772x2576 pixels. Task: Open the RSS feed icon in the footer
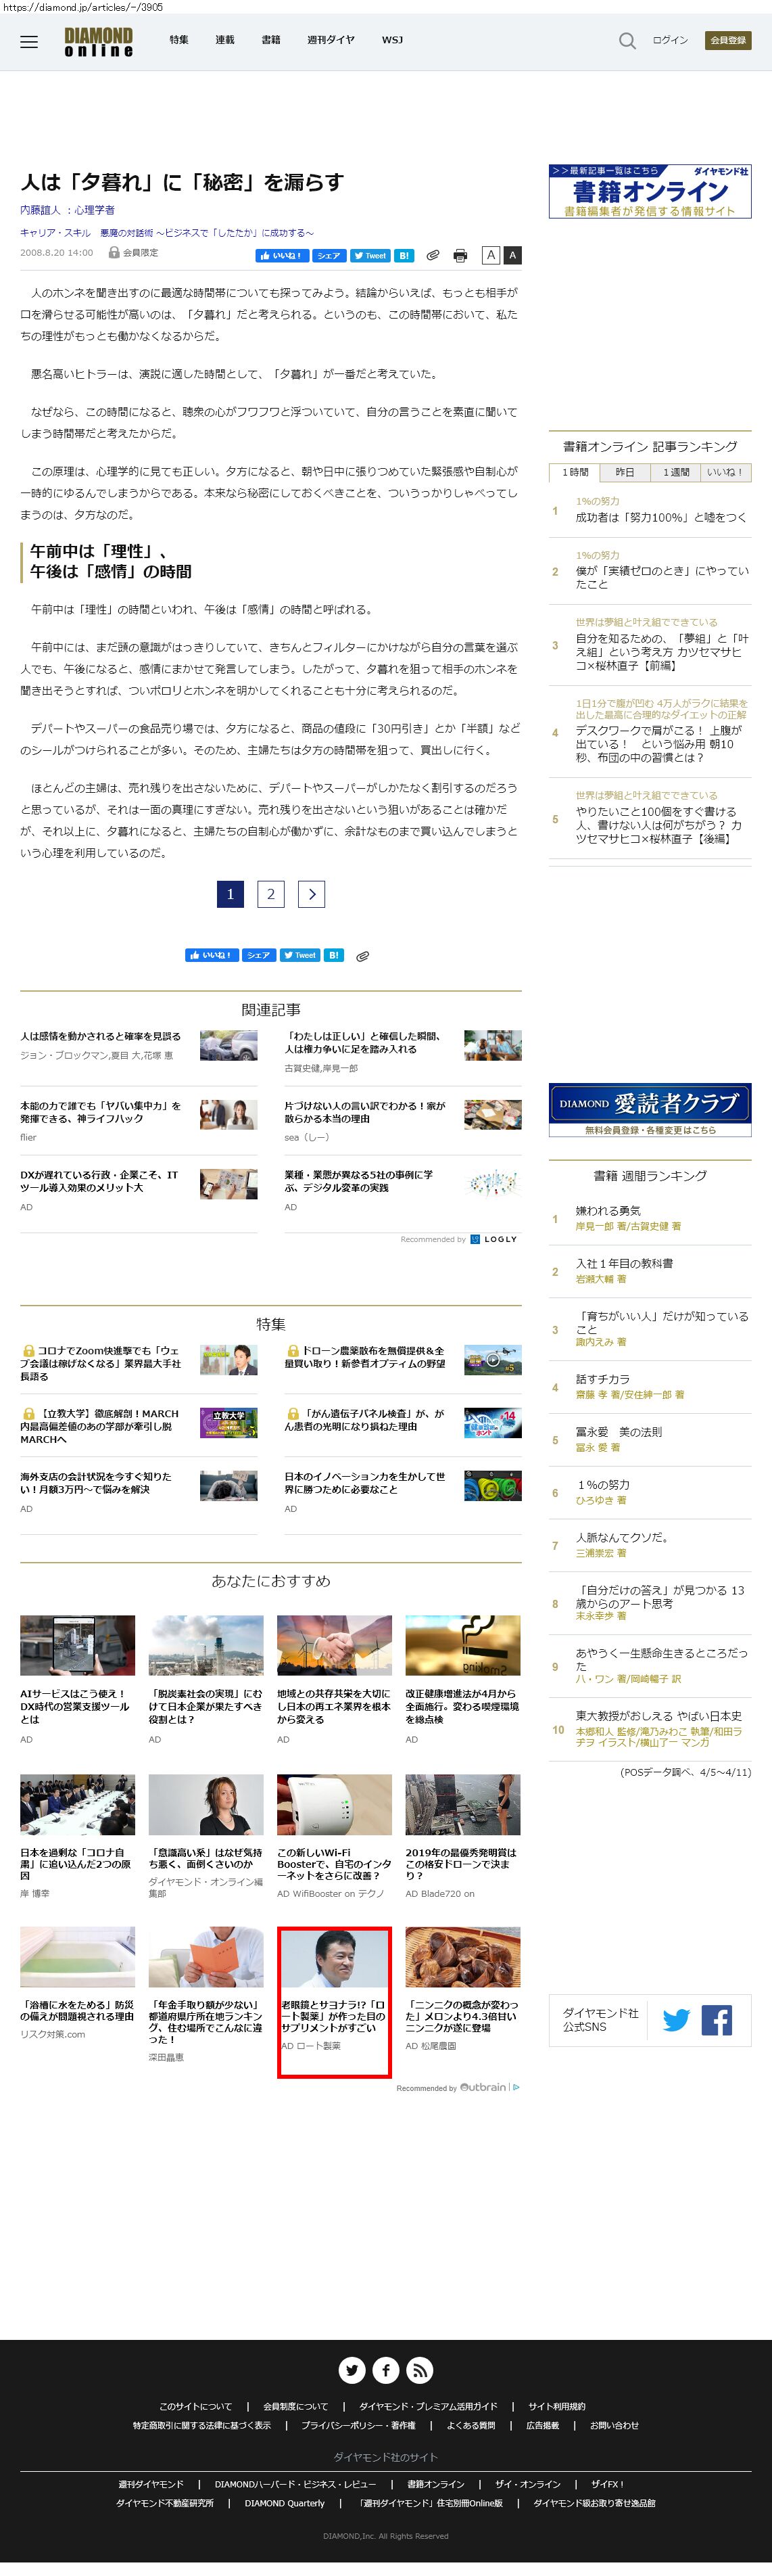[x=419, y=2369]
